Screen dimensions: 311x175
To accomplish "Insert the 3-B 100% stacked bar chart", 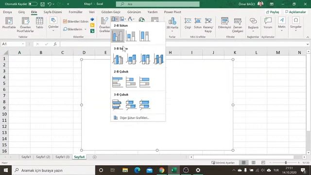I will pyautogui.click(x=145, y=105).
